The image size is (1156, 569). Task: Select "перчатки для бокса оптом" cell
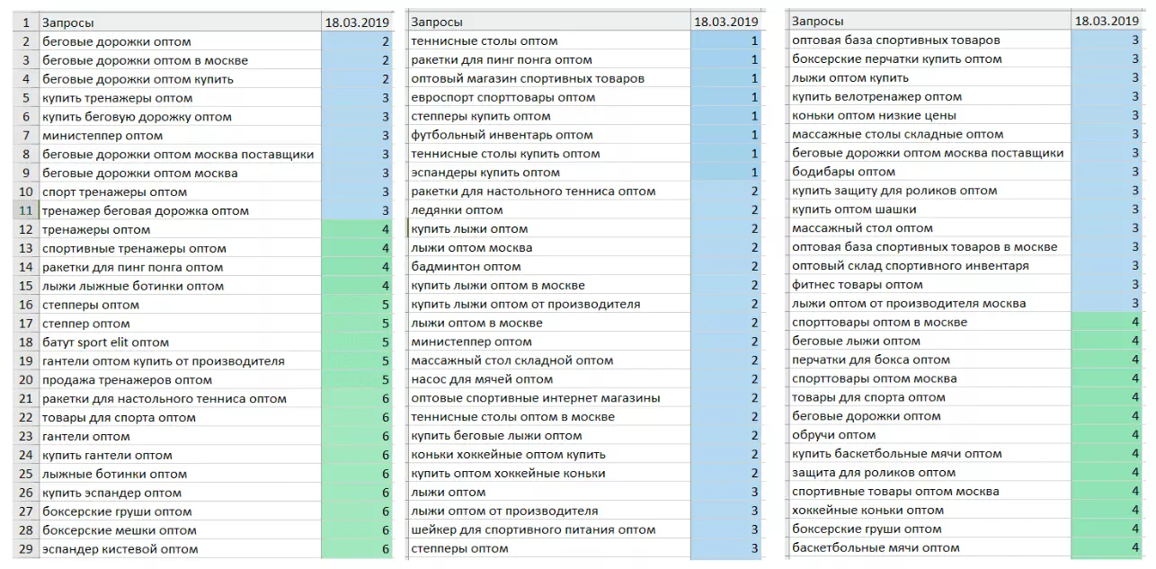[929, 360]
